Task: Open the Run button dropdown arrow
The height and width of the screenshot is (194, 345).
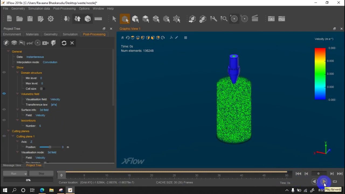Action: coord(26,174)
